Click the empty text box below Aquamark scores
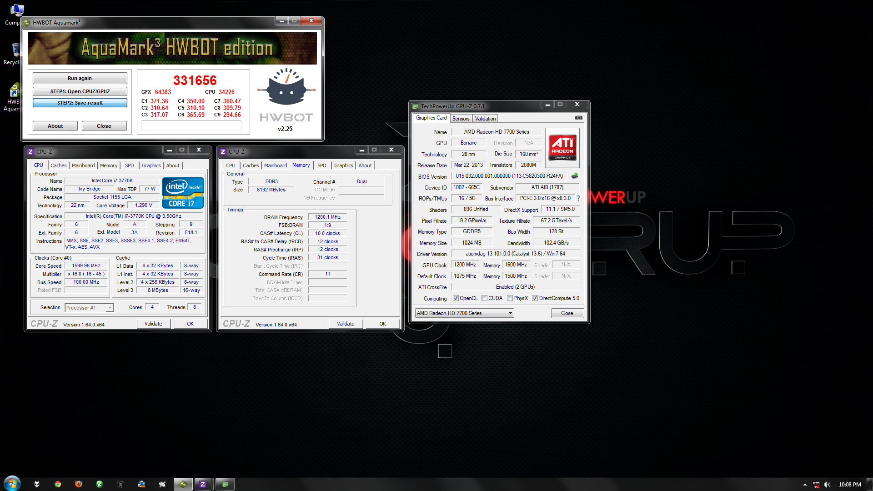 [191, 126]
